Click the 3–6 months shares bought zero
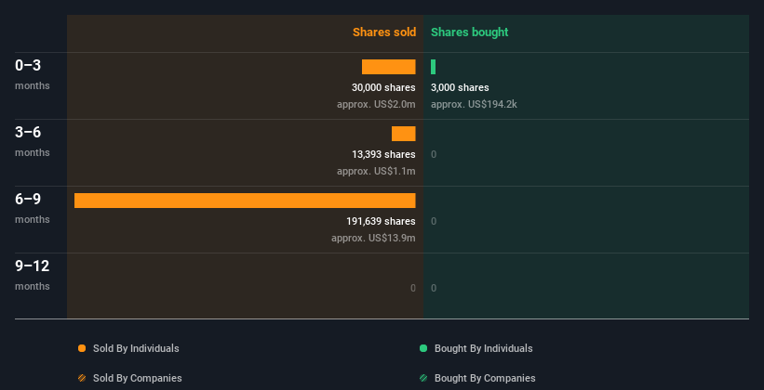Image resolution: width=764 pixels, height=390 pixels. (x=434, y=154)
